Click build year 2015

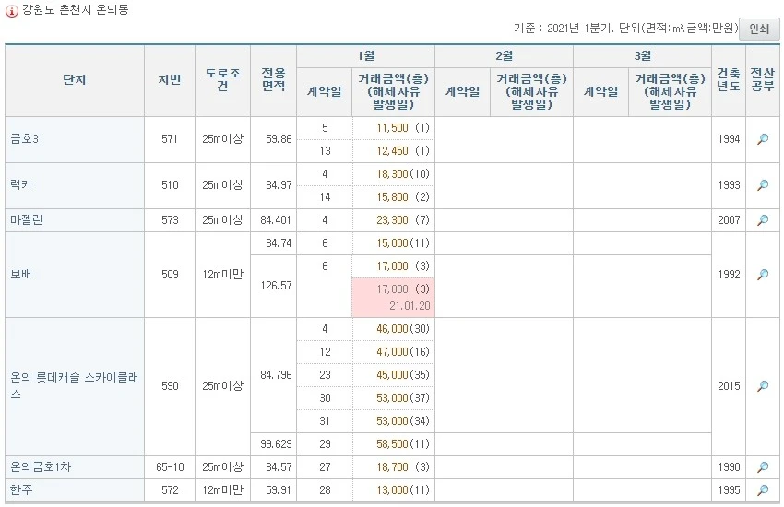click(x=729, y=385)
